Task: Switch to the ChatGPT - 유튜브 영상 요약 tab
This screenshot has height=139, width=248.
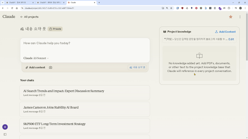Action: tap(51, 3)
